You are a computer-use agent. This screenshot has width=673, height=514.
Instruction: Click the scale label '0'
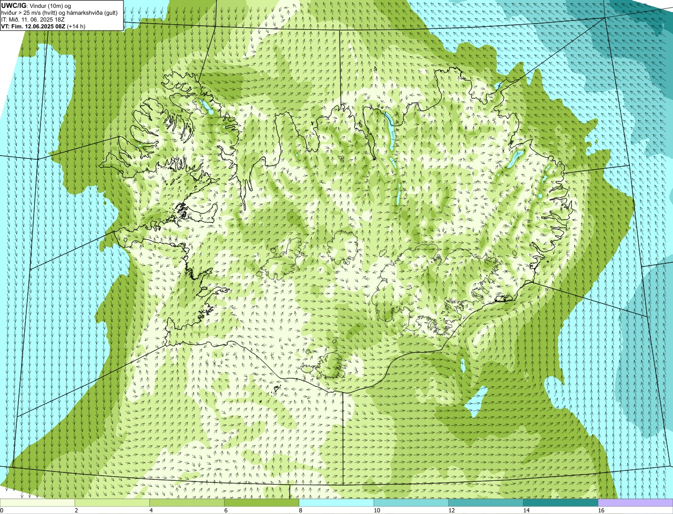[2, 510]
